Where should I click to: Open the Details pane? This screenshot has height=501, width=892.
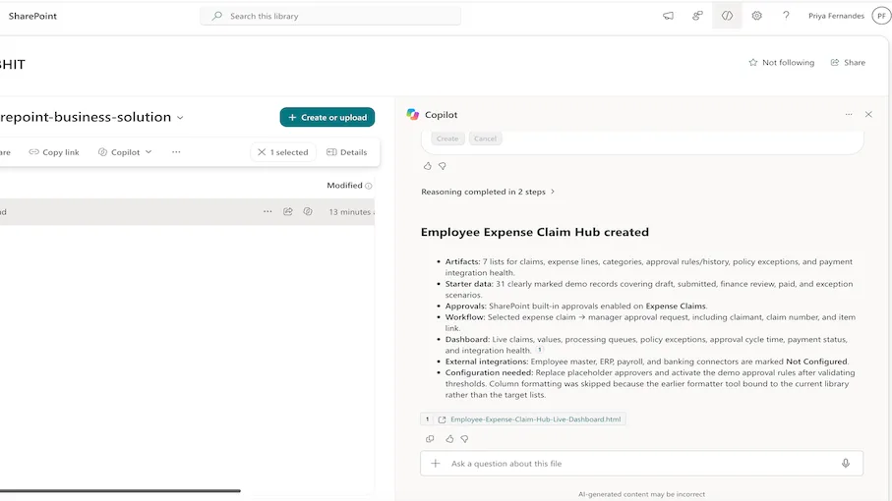click(347, 152)
